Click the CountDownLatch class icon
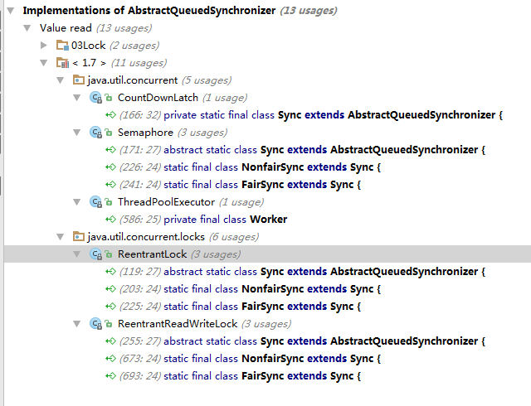Viewport: 531px width, 406px height. (96, 98)
